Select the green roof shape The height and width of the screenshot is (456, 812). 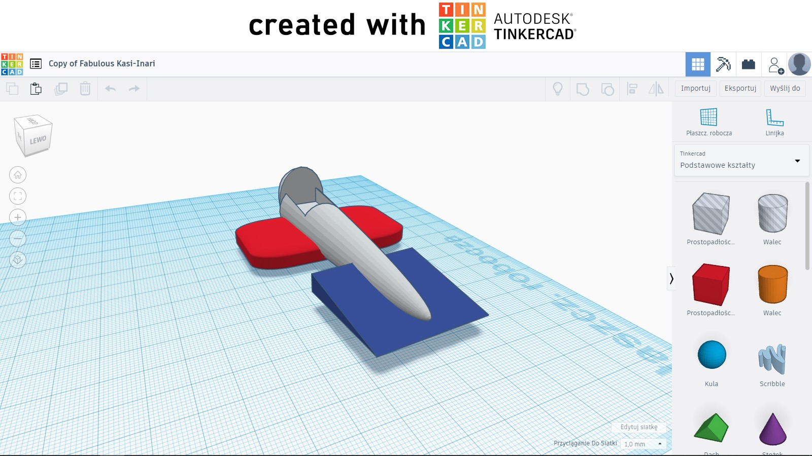click(x=711, y=429)
